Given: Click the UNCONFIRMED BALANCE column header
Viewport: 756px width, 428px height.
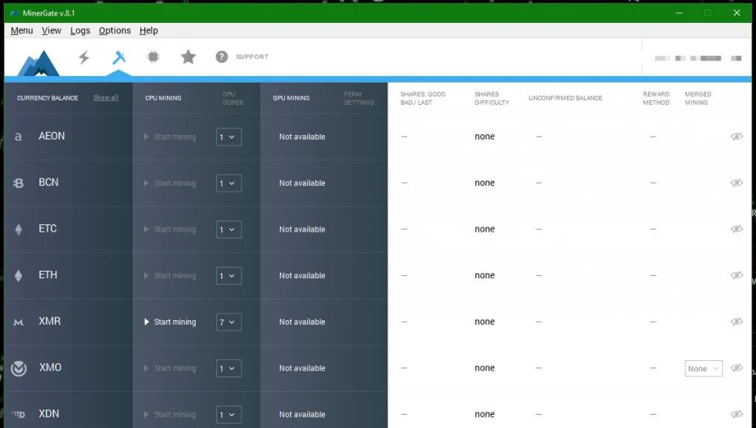Looking at the screenshot, I should [x=565, y=98].
